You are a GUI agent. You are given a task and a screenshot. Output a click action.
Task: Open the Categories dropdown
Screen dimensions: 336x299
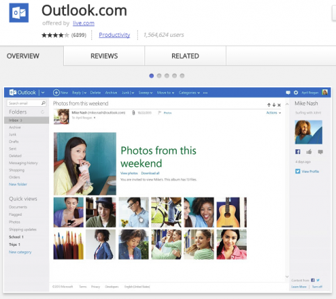[190, 93]
